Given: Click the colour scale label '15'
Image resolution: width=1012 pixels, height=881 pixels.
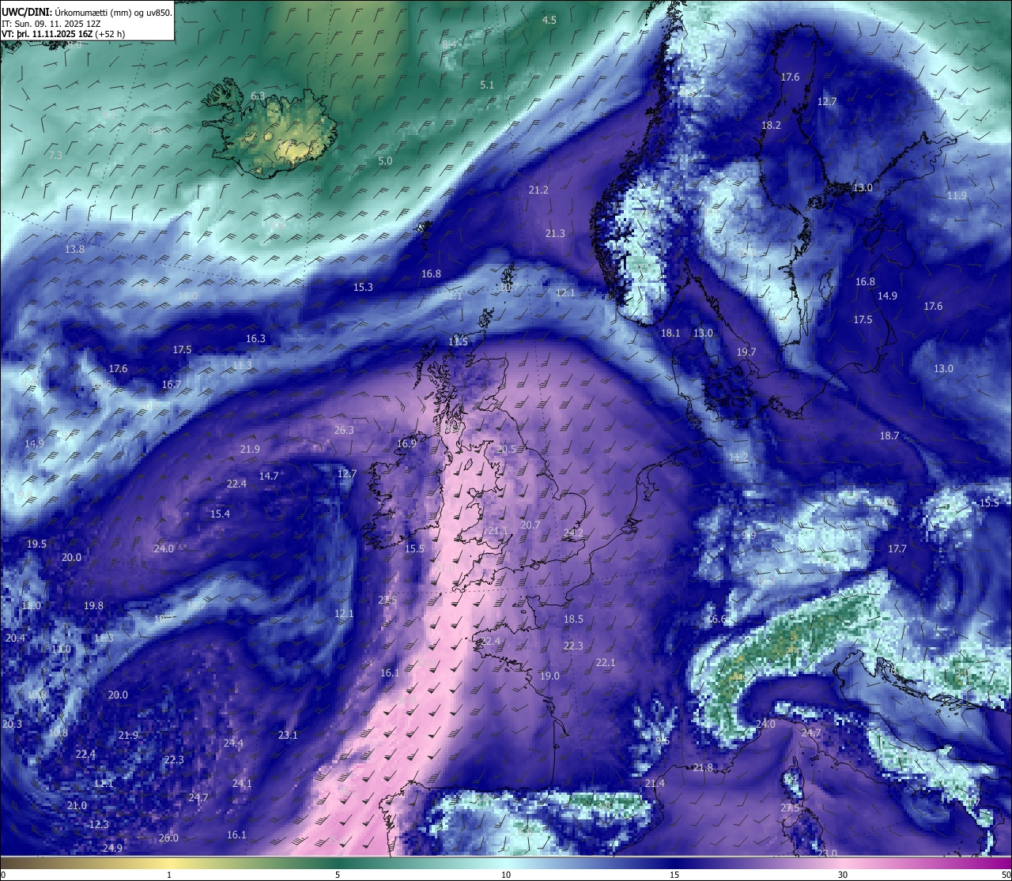Looking at the screenshot, I should [674, 875].
